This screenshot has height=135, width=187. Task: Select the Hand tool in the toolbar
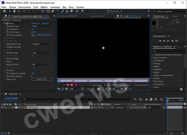coord(14,11)
